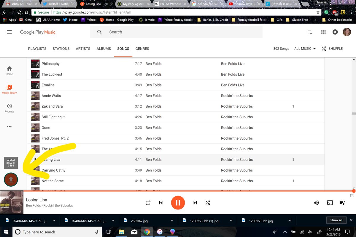
Task: Switch to the Stations tab
Action: pyautogui.click(x=61, y=49)
